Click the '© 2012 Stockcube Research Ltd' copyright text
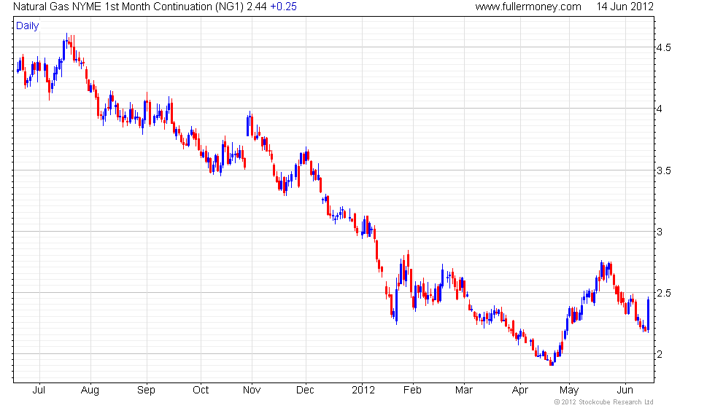This screenshot has height=408, width=715. [x=604, y=402]
